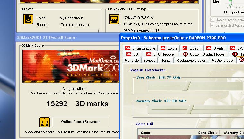The image size is (244, 139).
Task: Click the D3D Pure Hardware T&L text
Action: coord(142,31)
